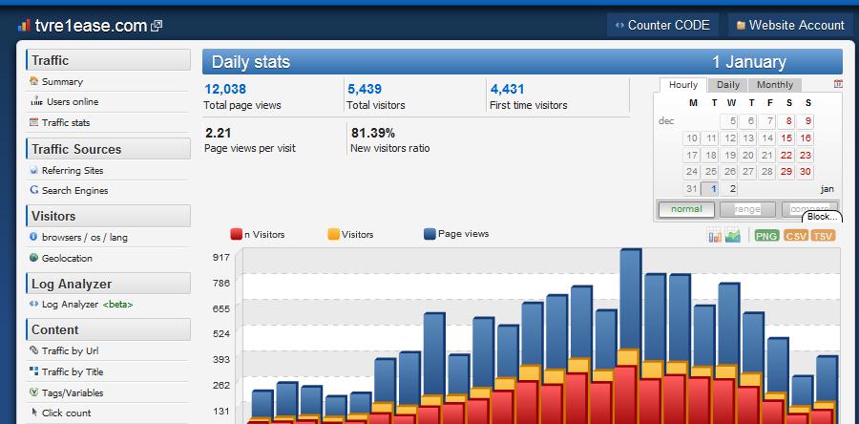Open Log Analyzer beta

click(87, 304)
